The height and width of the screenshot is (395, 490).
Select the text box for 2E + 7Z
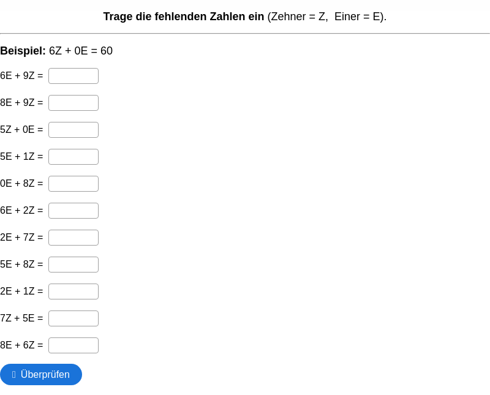(x=73, y=238)
